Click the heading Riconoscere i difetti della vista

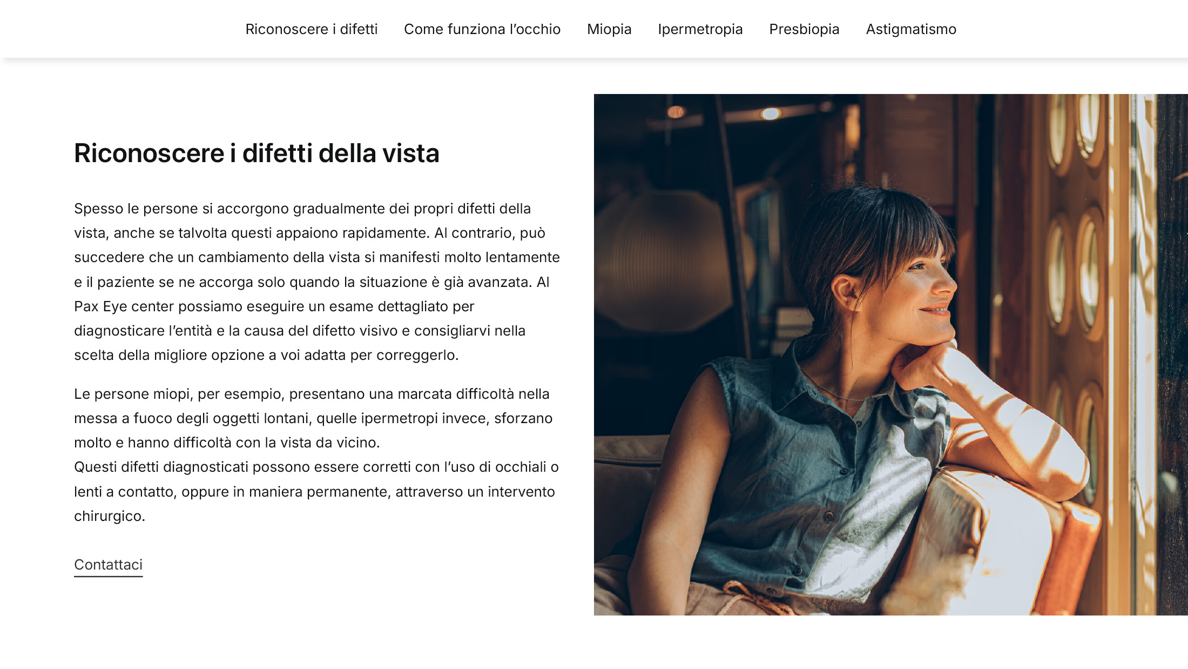pos(256,153)
